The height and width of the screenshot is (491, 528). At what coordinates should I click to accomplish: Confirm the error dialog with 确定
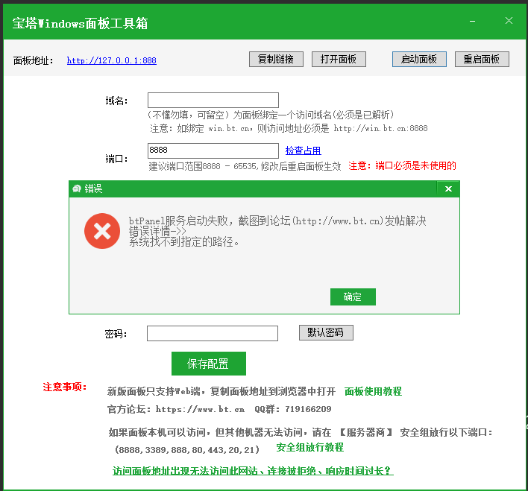point(353,297)
